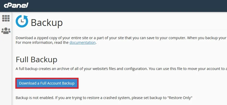Image resolution: width=227 pixels, height=105 pixels.
Task: Click Download a Full Account Backup button
Action: 47,83
